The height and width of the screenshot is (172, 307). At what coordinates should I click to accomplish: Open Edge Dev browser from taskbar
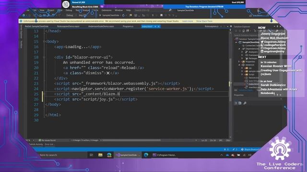point(109,155)
